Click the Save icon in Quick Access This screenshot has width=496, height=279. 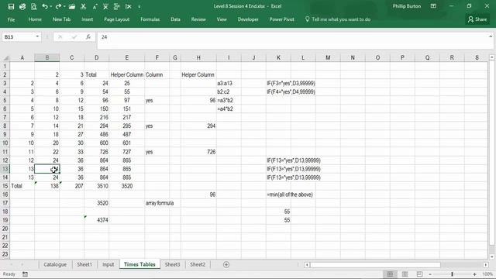11,7
